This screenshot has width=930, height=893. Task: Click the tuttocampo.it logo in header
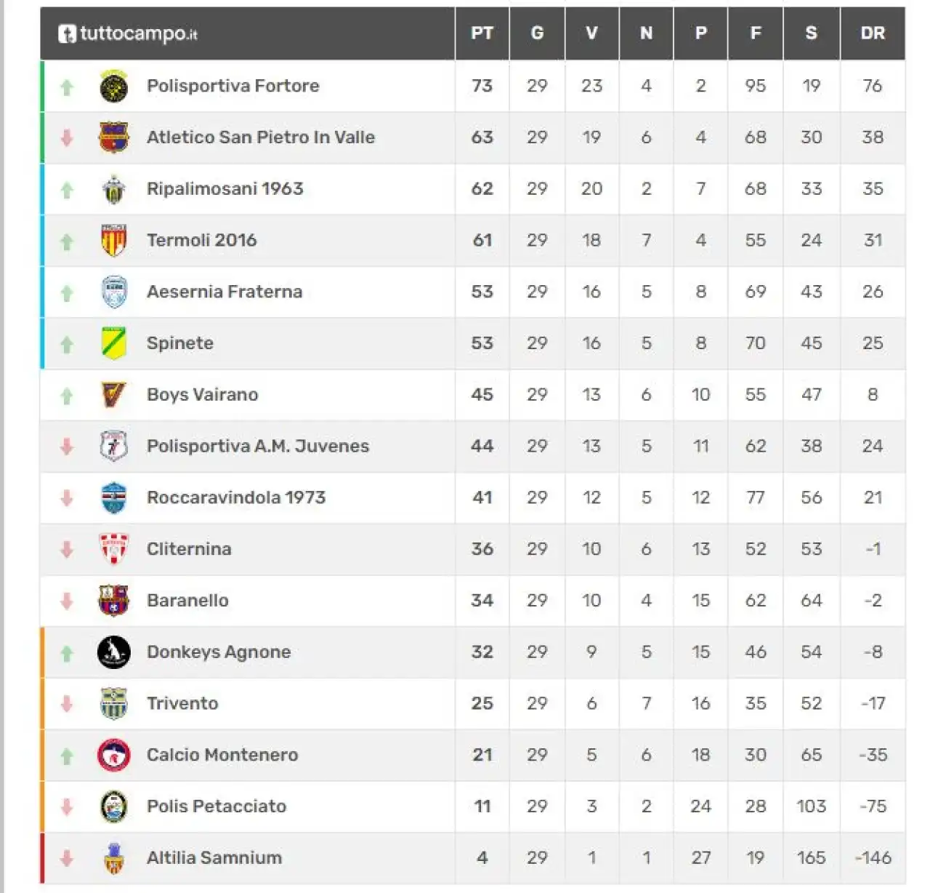point(128,33)
